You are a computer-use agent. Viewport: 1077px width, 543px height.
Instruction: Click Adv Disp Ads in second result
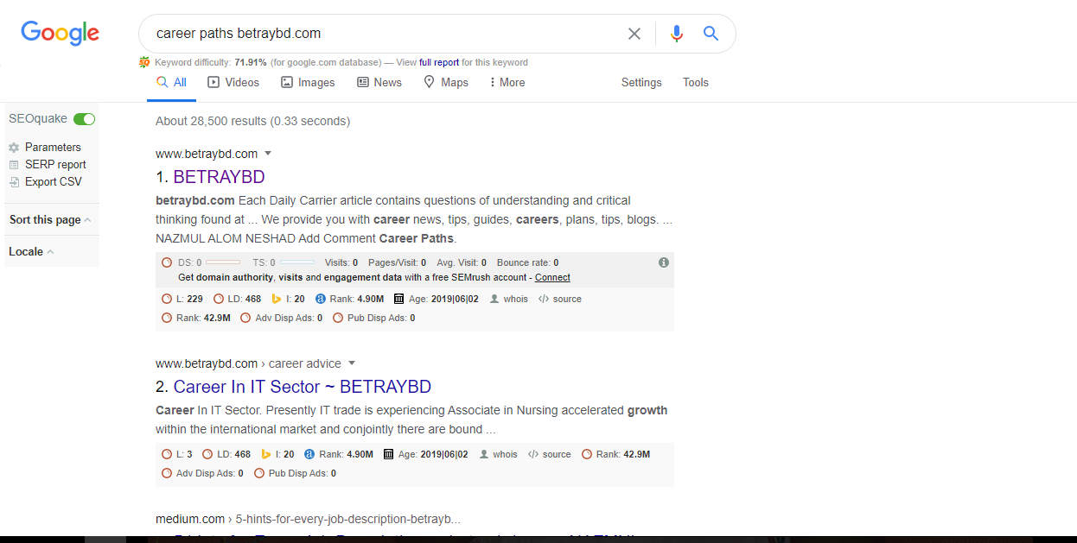(x=202, y=473)
